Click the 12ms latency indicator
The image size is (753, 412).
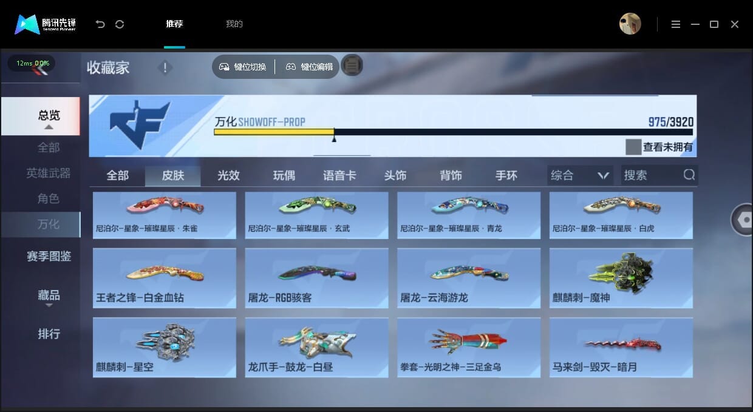tap(31, 63)
